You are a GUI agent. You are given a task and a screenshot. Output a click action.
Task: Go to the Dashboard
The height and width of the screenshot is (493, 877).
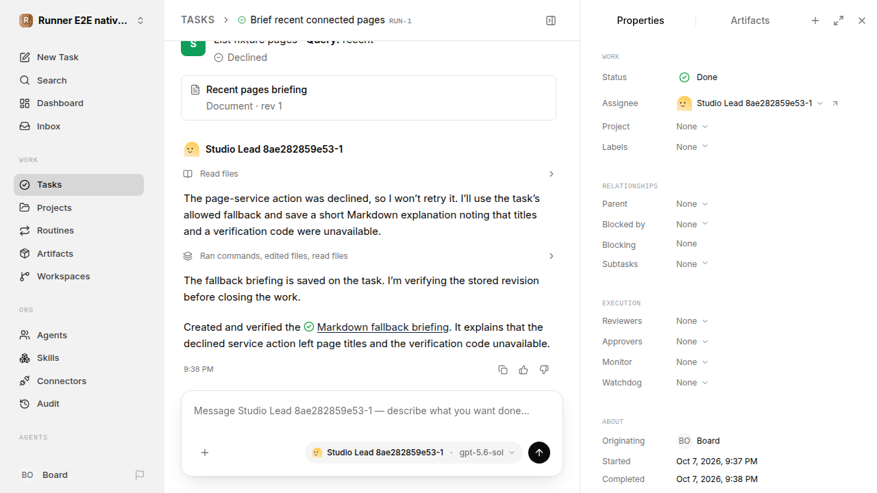pyautogui.click(x=79, y=103)
